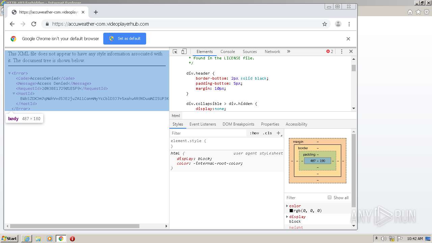Open volume control in tray

click(x=384, y=239)
